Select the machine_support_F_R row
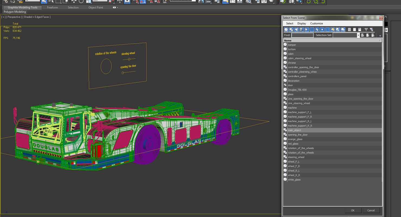The height and width of the screenshot is (217, 401). [x=332, y=117]
